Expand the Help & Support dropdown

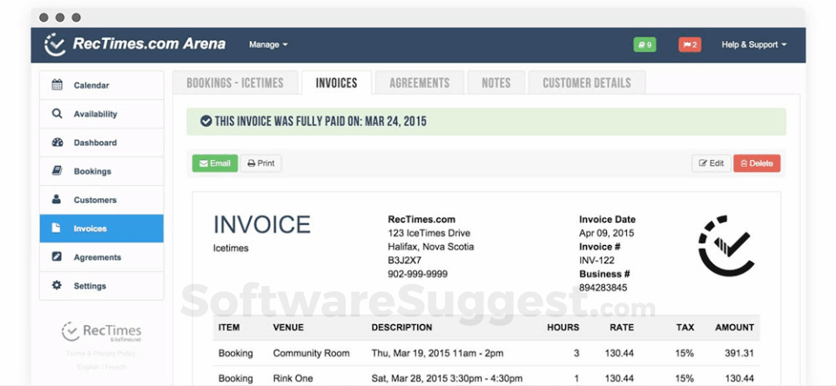tap(754, 44)
